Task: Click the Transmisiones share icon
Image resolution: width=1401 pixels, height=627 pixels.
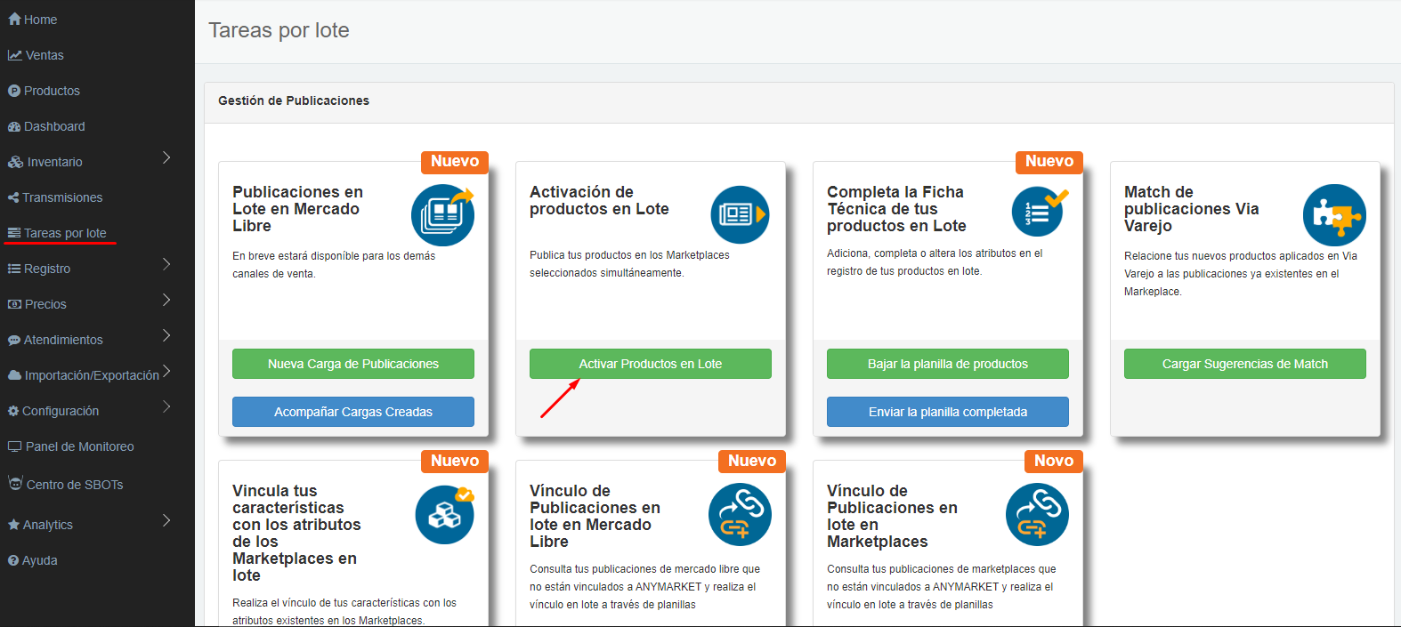Action: pyautogui.click(x=13, y=197)
